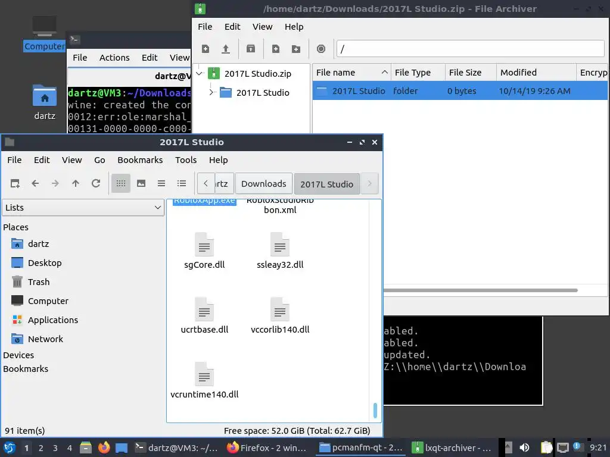Click New Archive icon in File Archiver toolbar
The height and width of the screenshot is (457, 610).
[x=206, y=49]
